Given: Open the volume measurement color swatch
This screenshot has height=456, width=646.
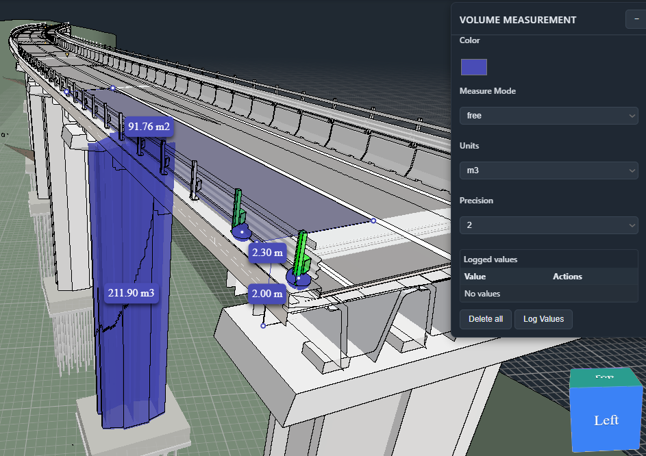Looking at the screenshot, I should click(x=473, y=66).
